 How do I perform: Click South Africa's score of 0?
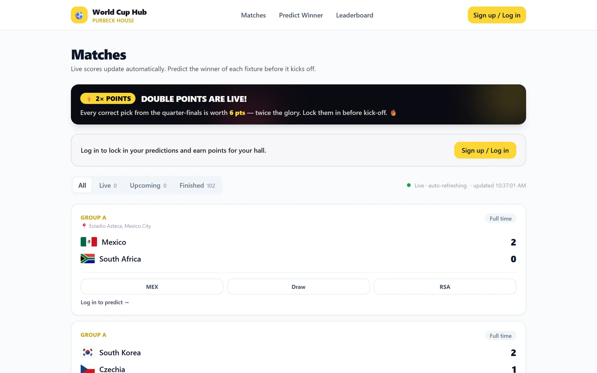pyautogui.click(x=513, y=259)
